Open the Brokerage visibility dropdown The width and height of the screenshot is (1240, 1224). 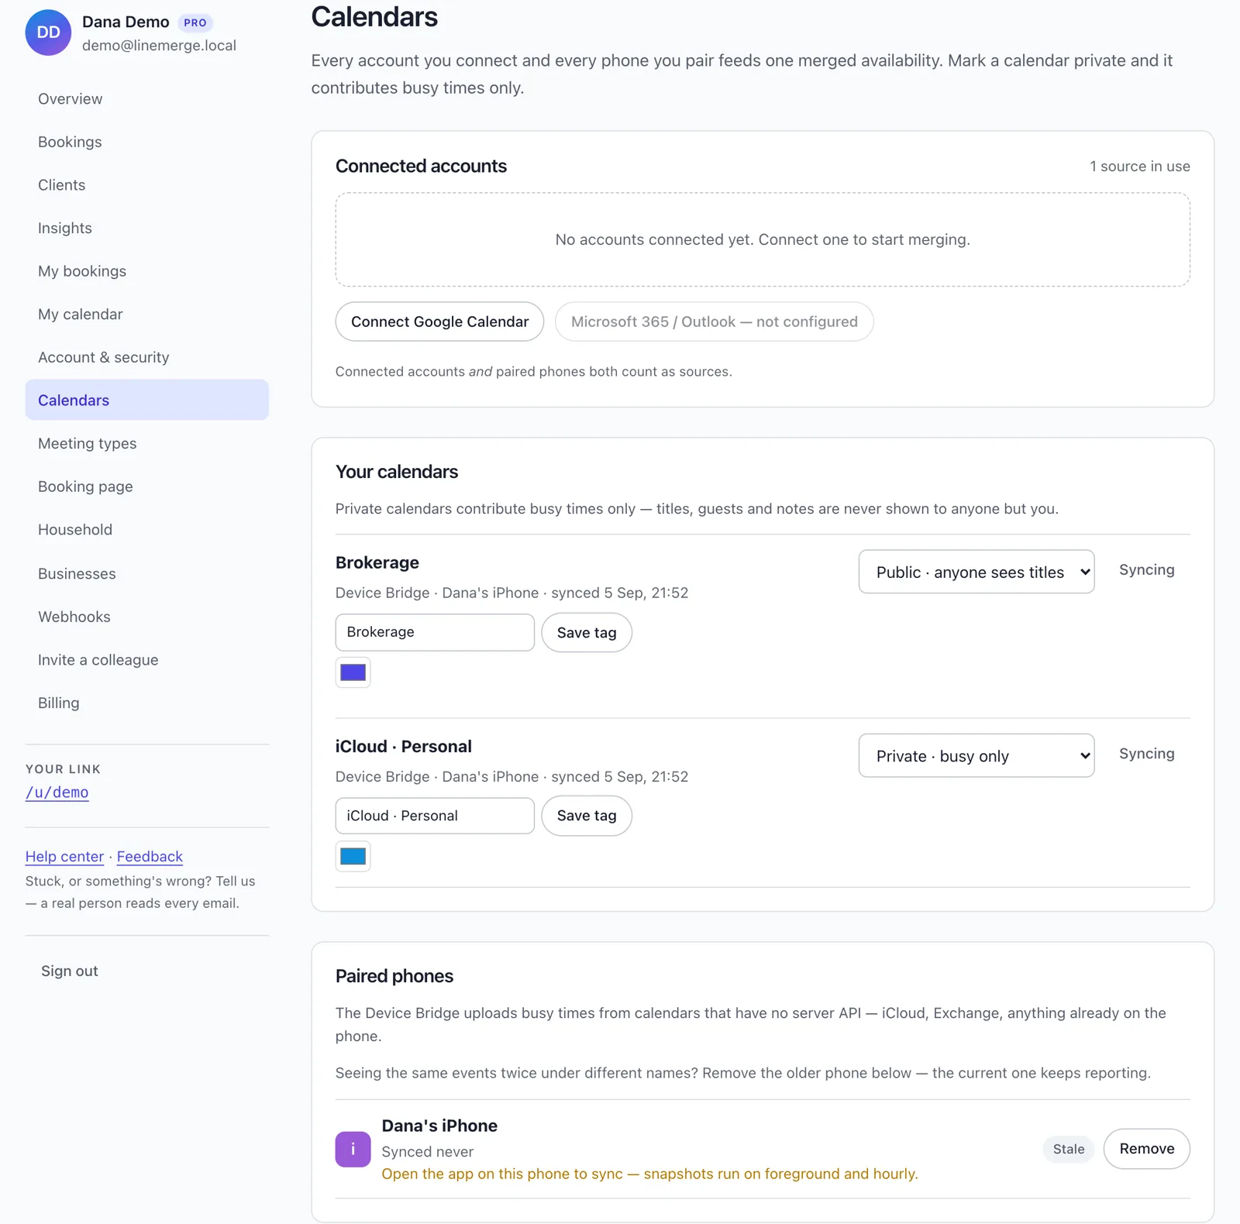point(976,572)
